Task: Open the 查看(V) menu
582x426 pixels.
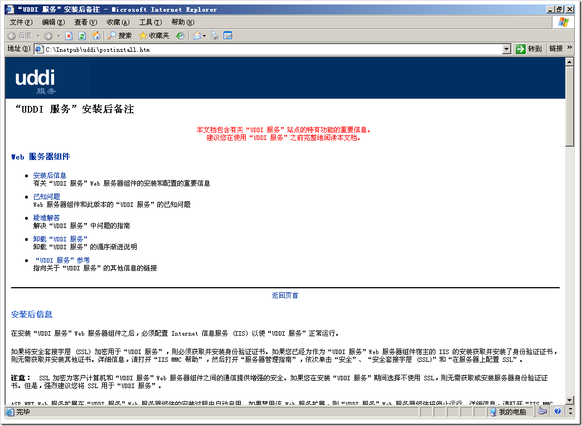Action: click(x=86, y=22)
